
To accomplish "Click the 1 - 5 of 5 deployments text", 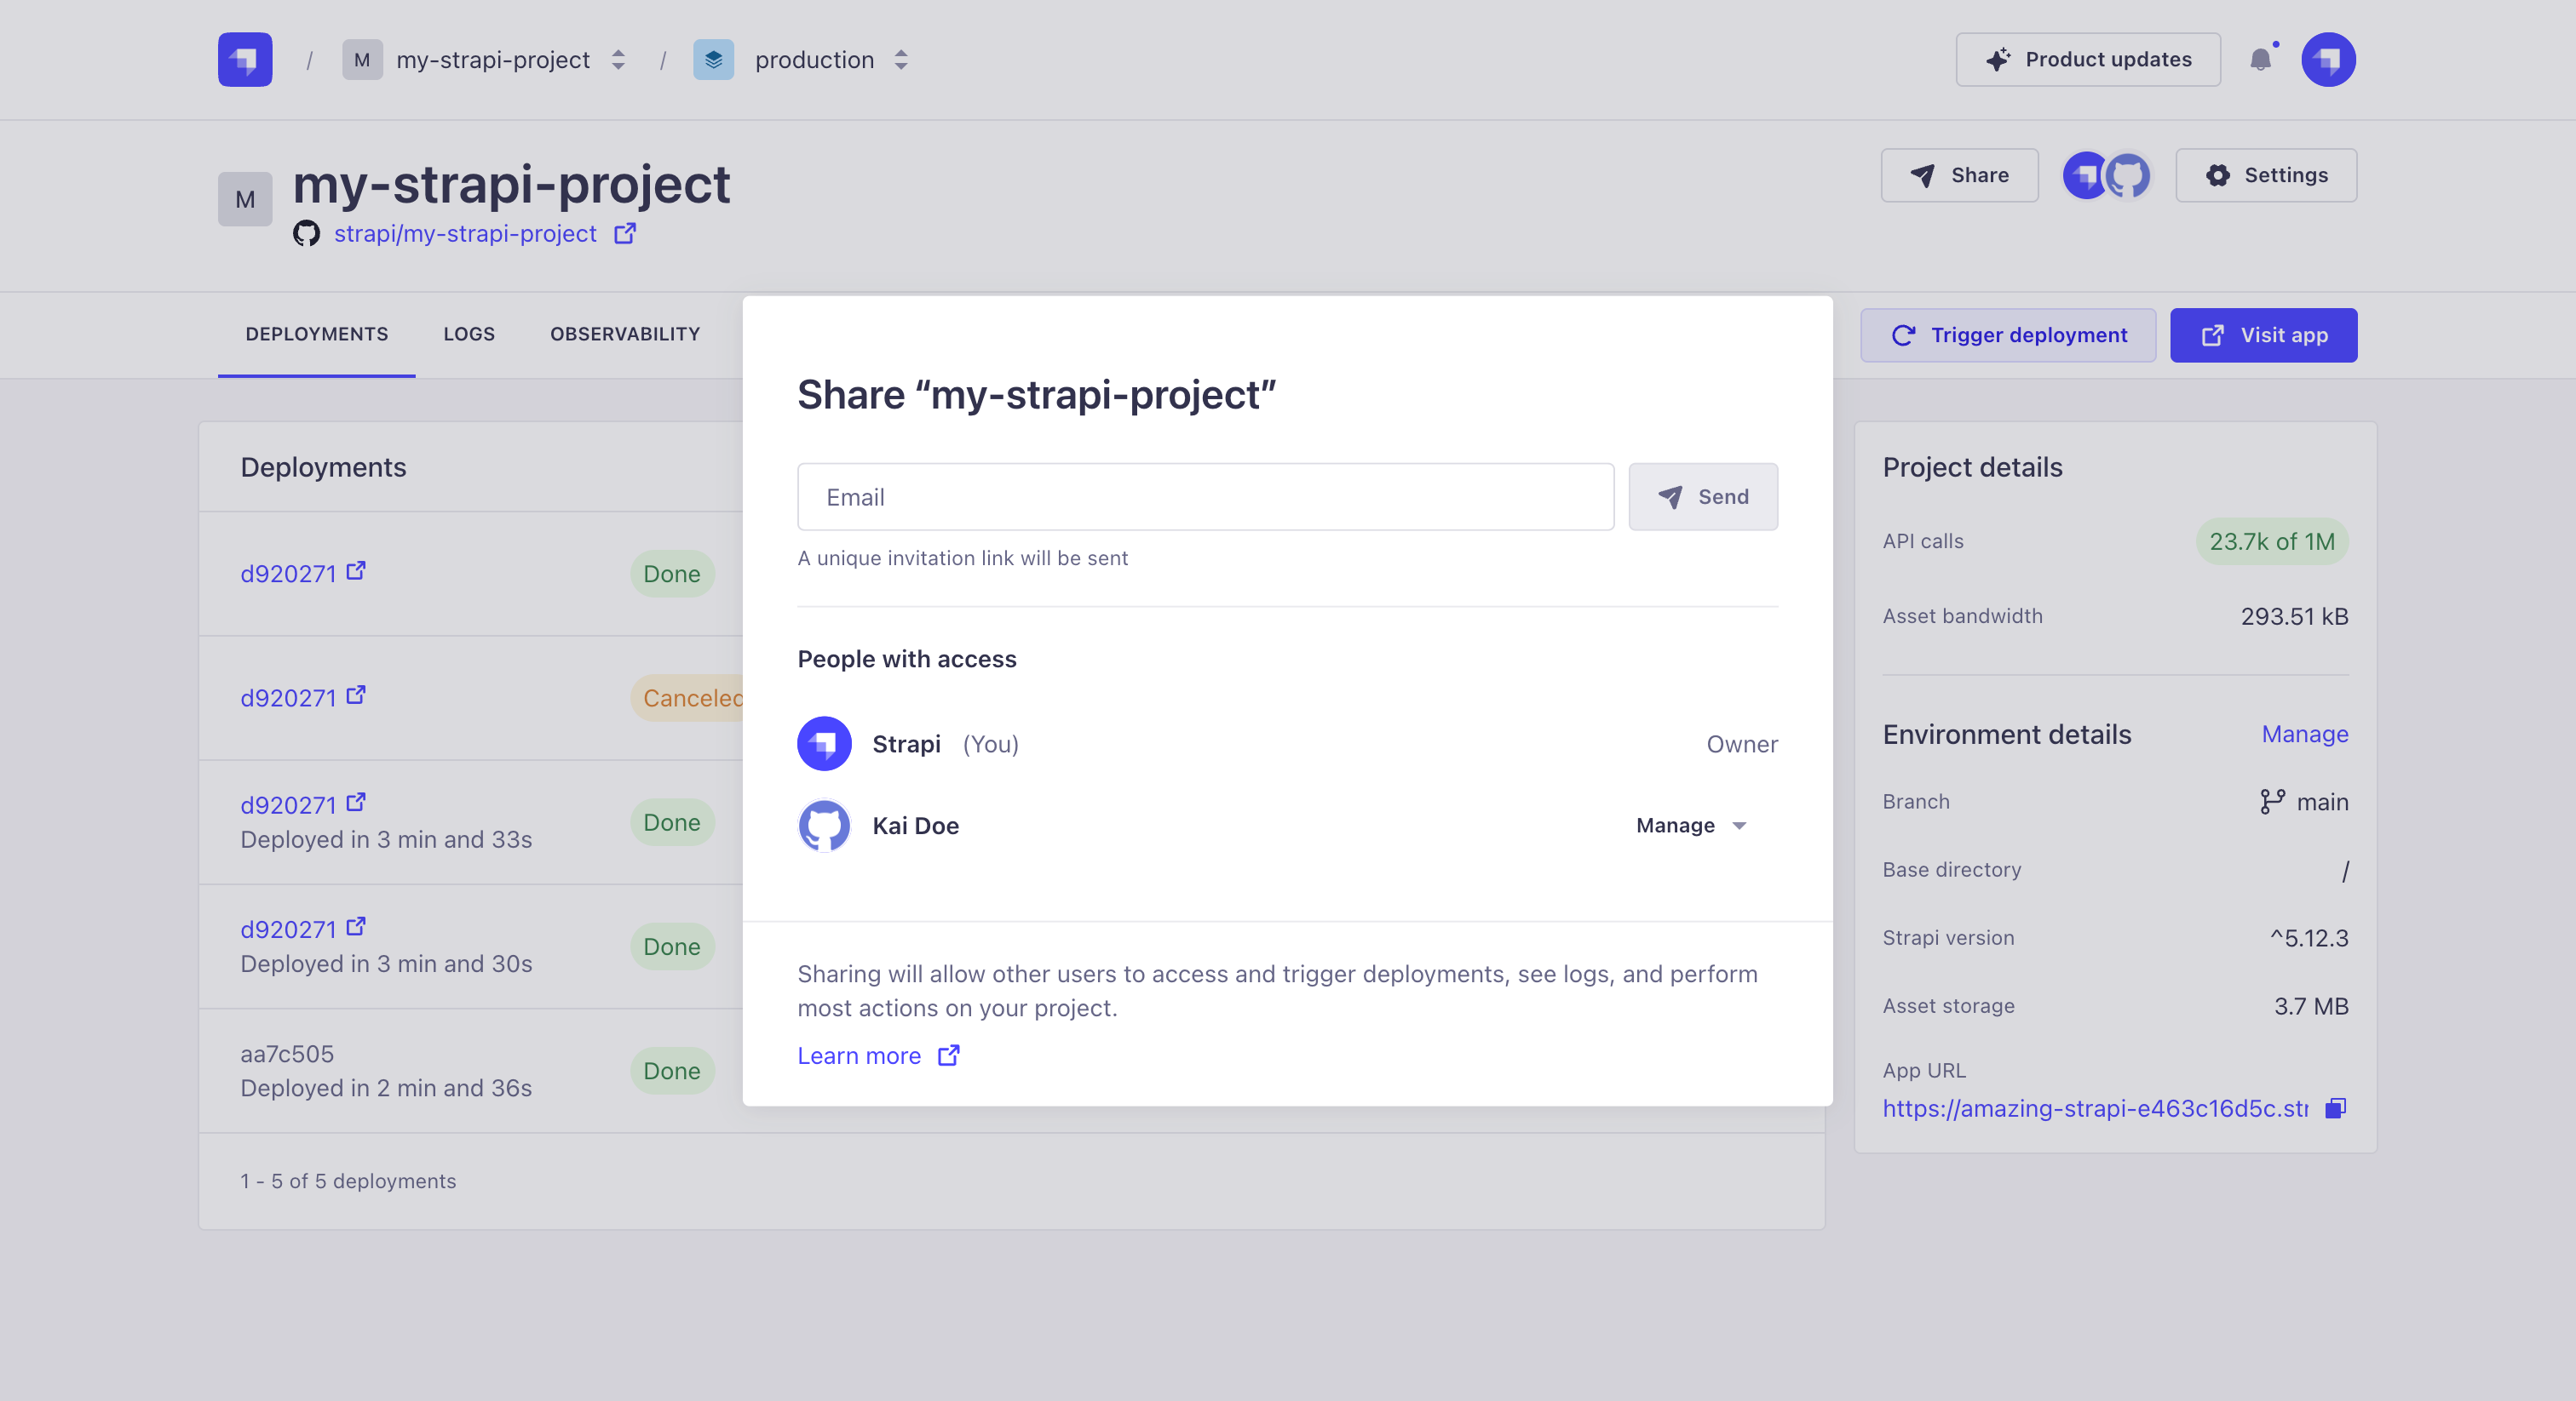I will click(x=348, y=1181).
